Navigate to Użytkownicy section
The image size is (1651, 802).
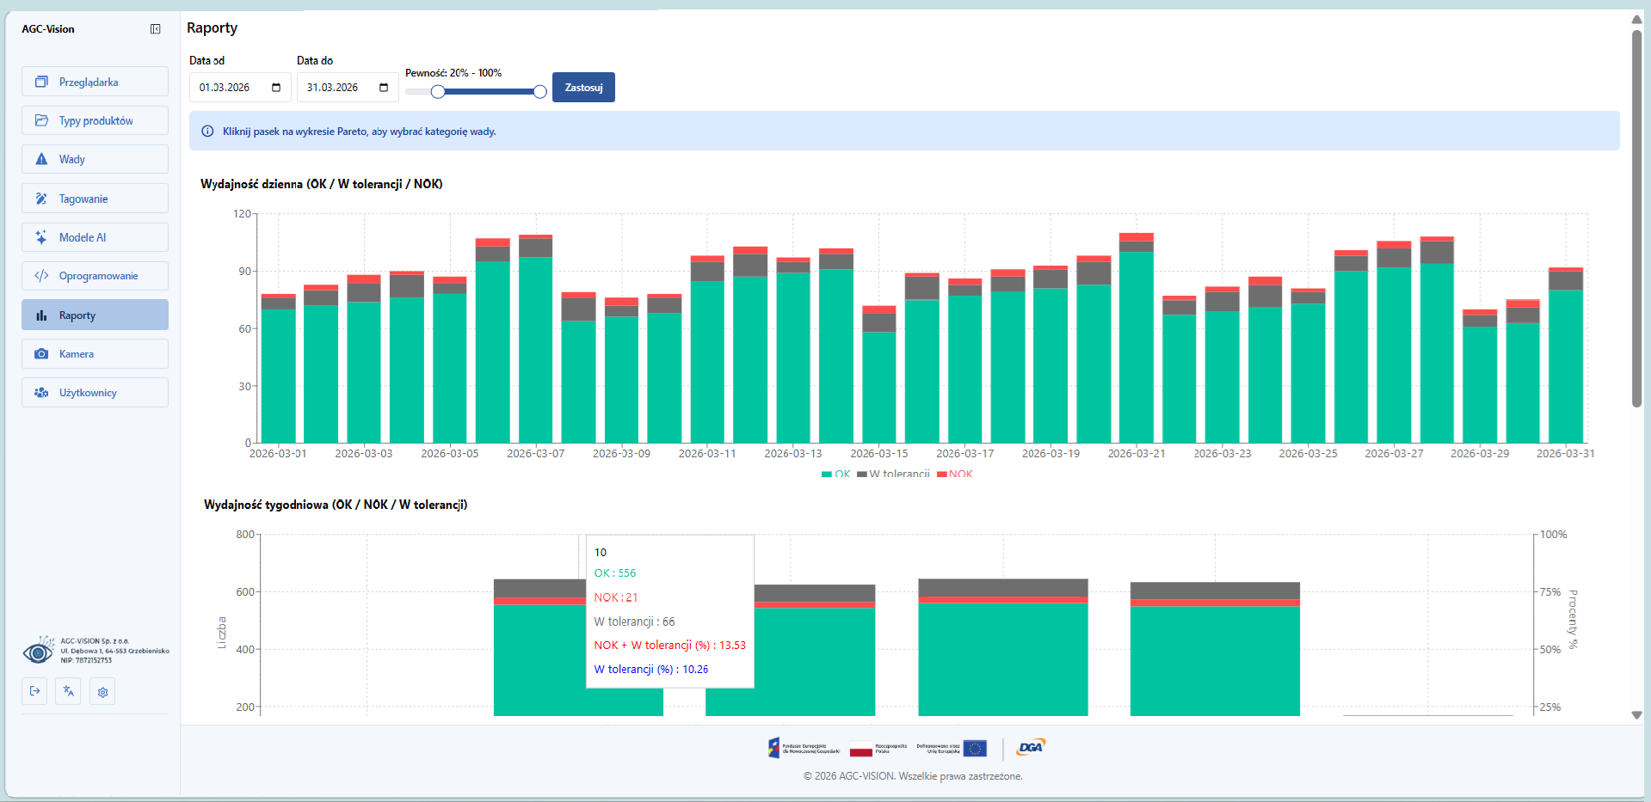[95, 393]
